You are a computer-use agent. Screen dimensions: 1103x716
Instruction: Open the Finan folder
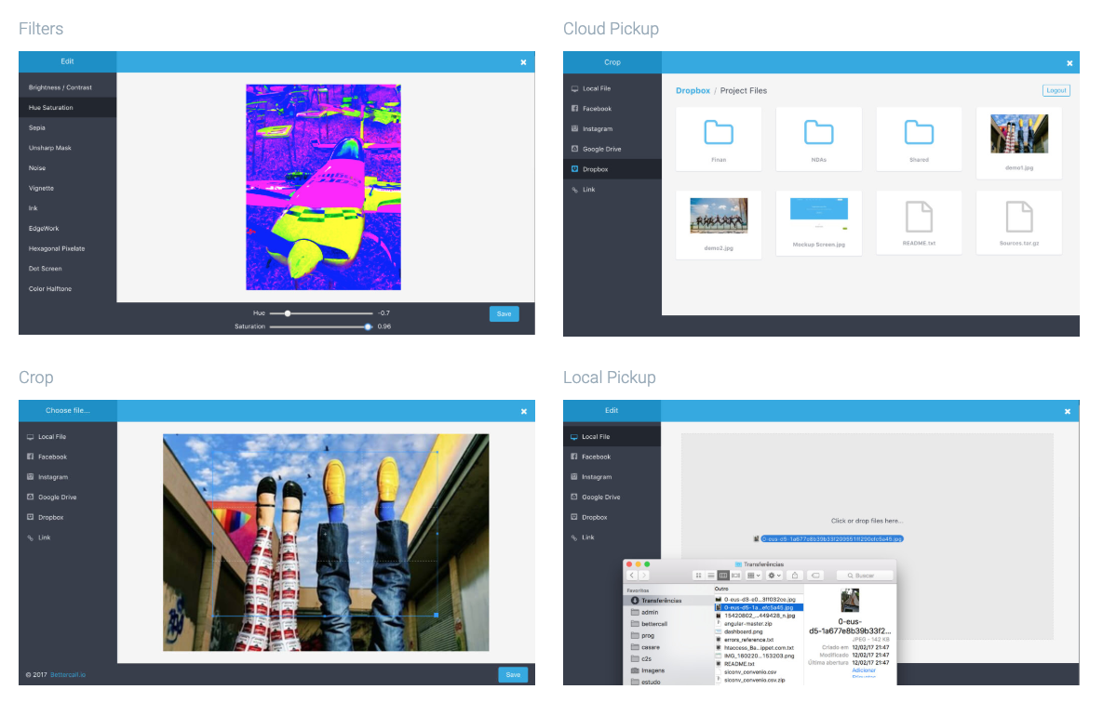pos(719,139)
